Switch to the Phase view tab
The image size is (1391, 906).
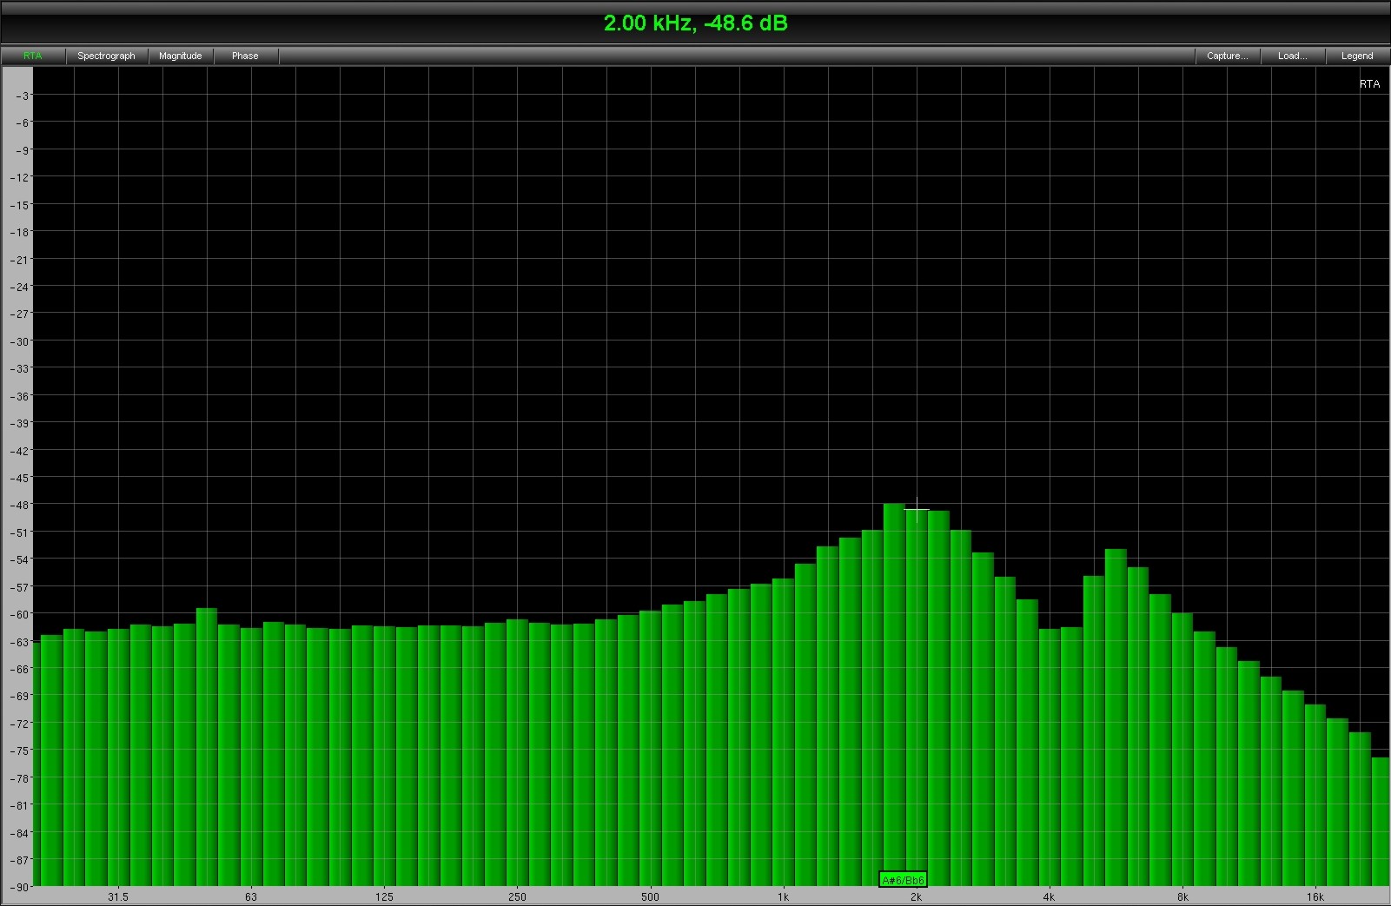coord(245,56)
